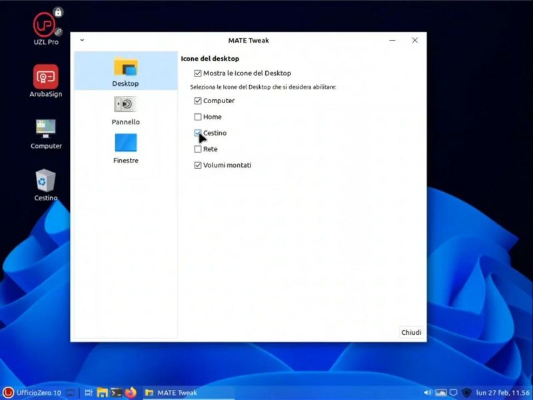The image size is (533, 400).
Task: Launch ArubaSign from the desktop
Action: (x=45, y=79)
